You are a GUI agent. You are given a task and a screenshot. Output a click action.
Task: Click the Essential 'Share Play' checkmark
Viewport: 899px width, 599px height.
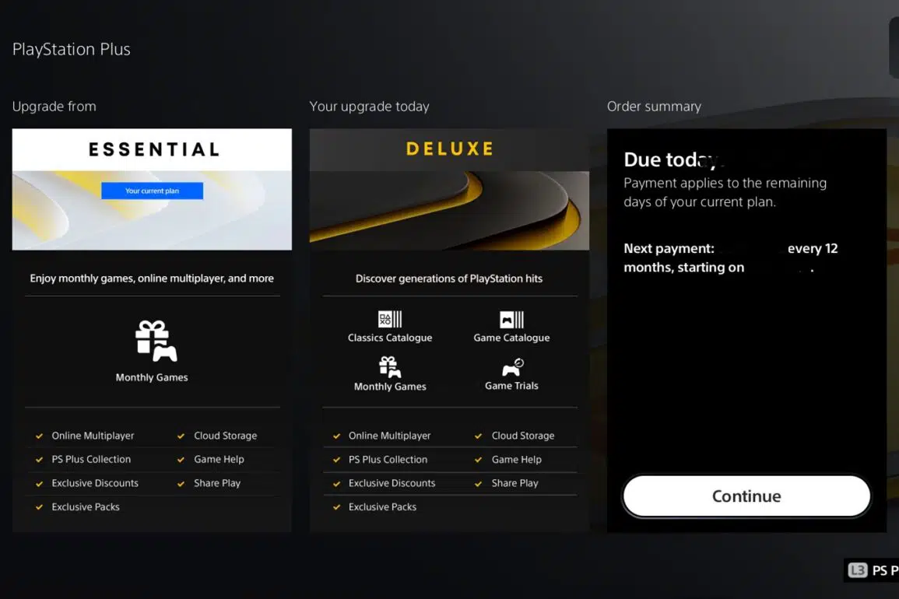point(181,484)
